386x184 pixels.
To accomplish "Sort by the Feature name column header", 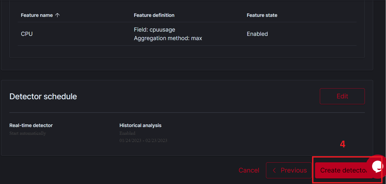I will click(37, 15).
